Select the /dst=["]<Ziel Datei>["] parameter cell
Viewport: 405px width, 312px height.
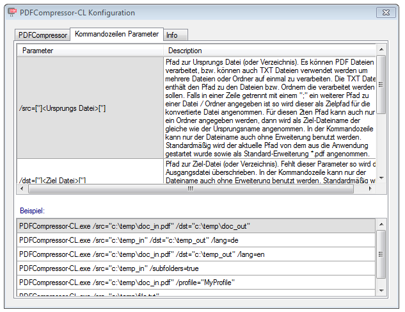[90, 171]
